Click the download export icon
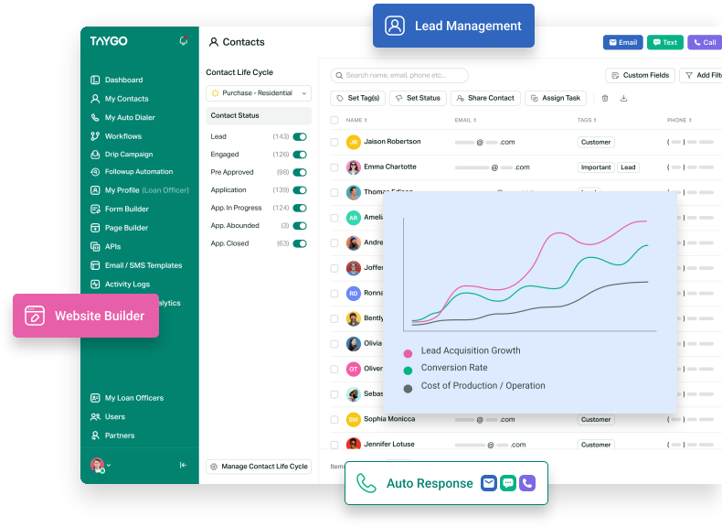This screenshot has height=527, width=722. [624, 98]
